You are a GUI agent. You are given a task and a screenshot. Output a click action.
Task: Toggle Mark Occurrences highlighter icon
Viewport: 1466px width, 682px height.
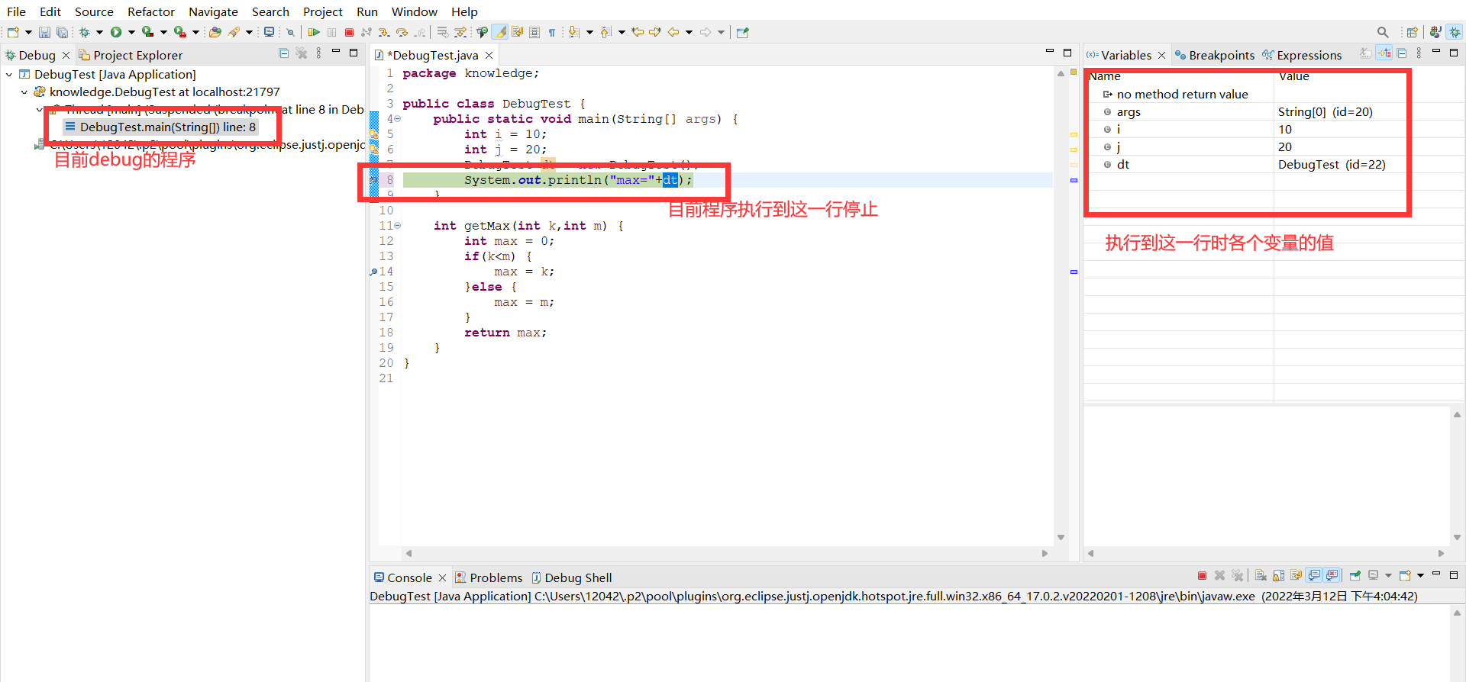(500, 32)
